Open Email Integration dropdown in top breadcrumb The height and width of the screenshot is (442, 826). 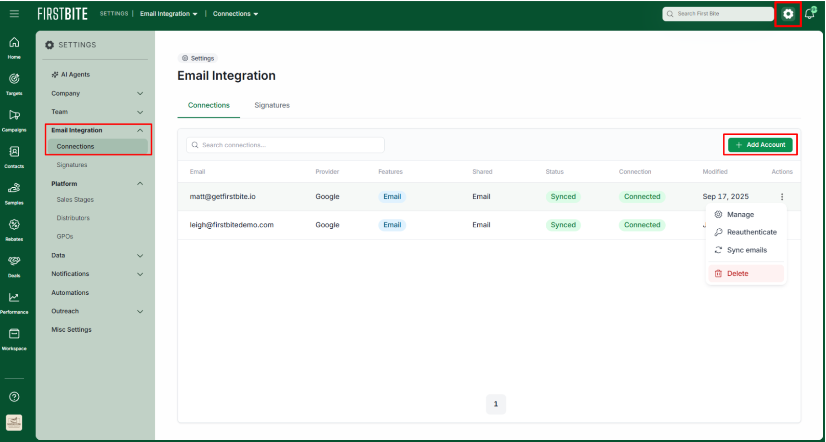pos(168,14)
